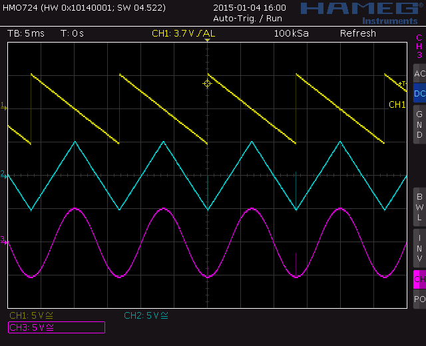Click 100 kSa sample rate readout
Screen dimensions: 426x346
click(291, 33)
